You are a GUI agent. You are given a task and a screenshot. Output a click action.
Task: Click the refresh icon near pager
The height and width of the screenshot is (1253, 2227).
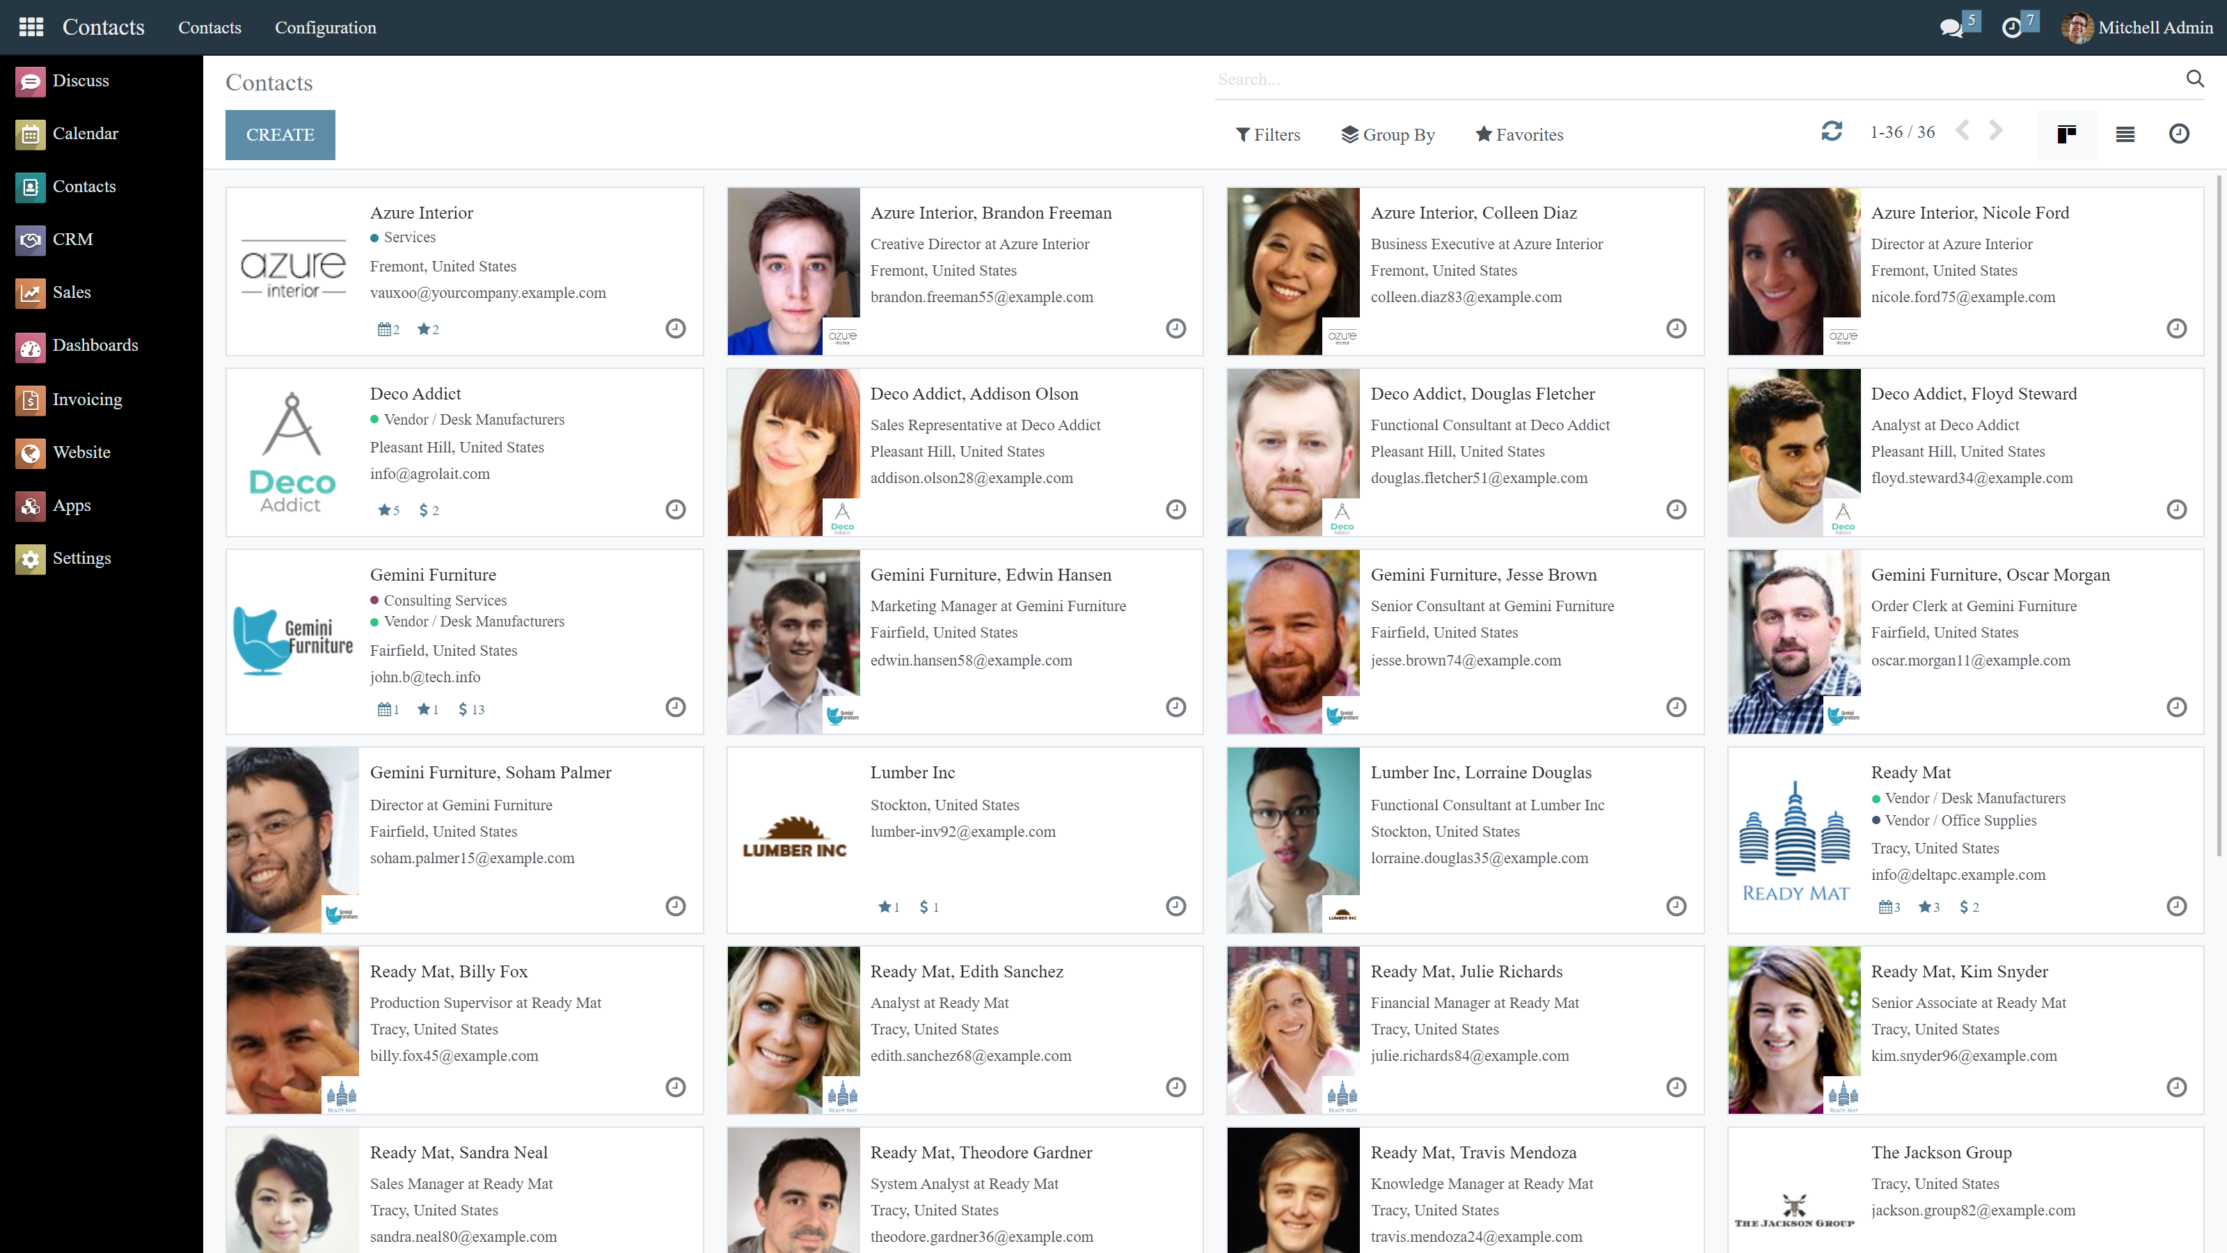[1831, 132]
